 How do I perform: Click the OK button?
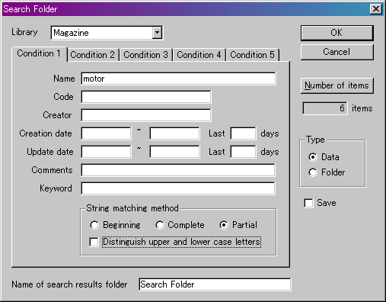tap(337, 33)
